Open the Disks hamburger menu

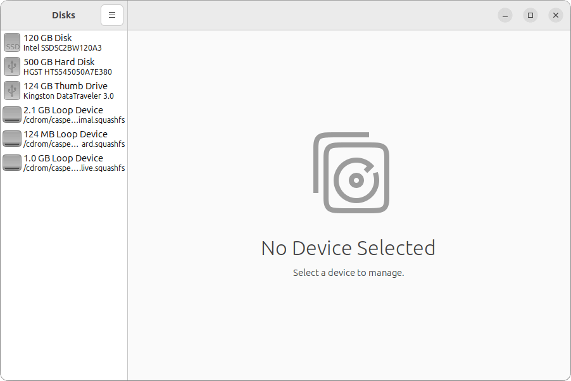coord(112,15)
